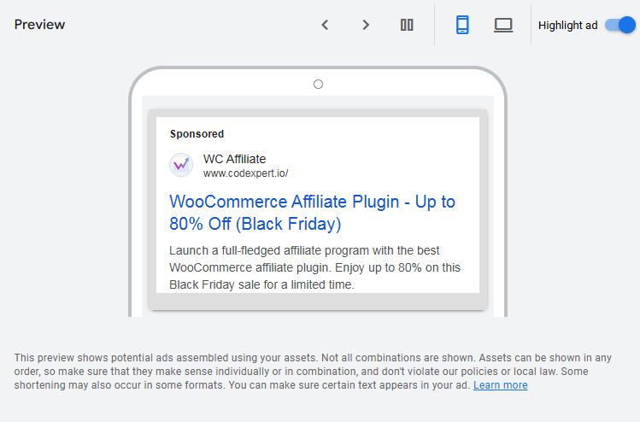Click the Sponsored label in the ad

click(x=197, y=134)
